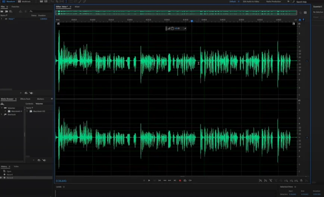
Task: Open the Favorites tab
Action: [15, 7]
